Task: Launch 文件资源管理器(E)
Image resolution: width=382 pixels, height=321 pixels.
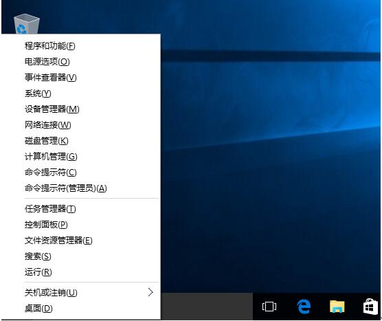Action: tap(80, 241)
